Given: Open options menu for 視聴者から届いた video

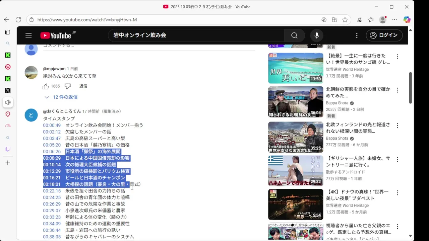Looking at the screenshot, I should 397,227.
